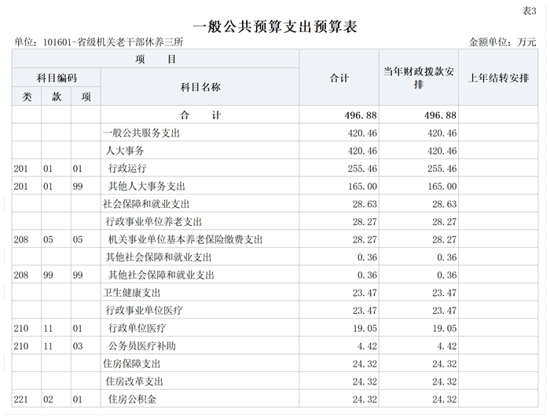Click the 款 sub-header cell

coord(57,97)
